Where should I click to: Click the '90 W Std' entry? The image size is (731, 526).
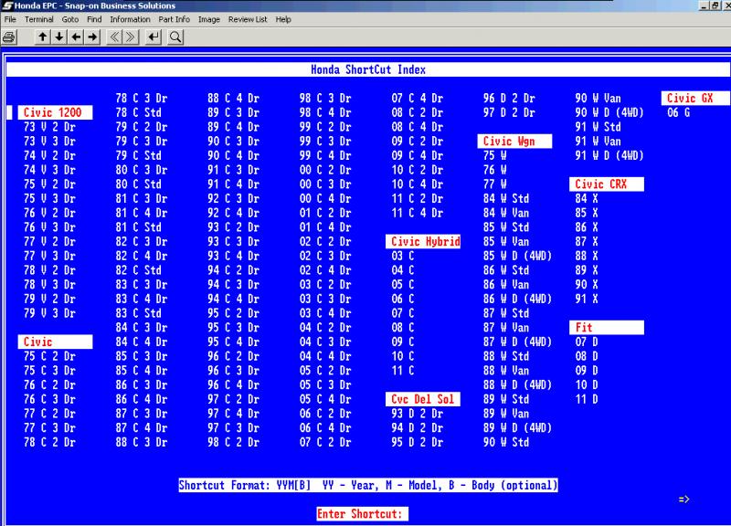pyautogui.click(x=506, y=442)
